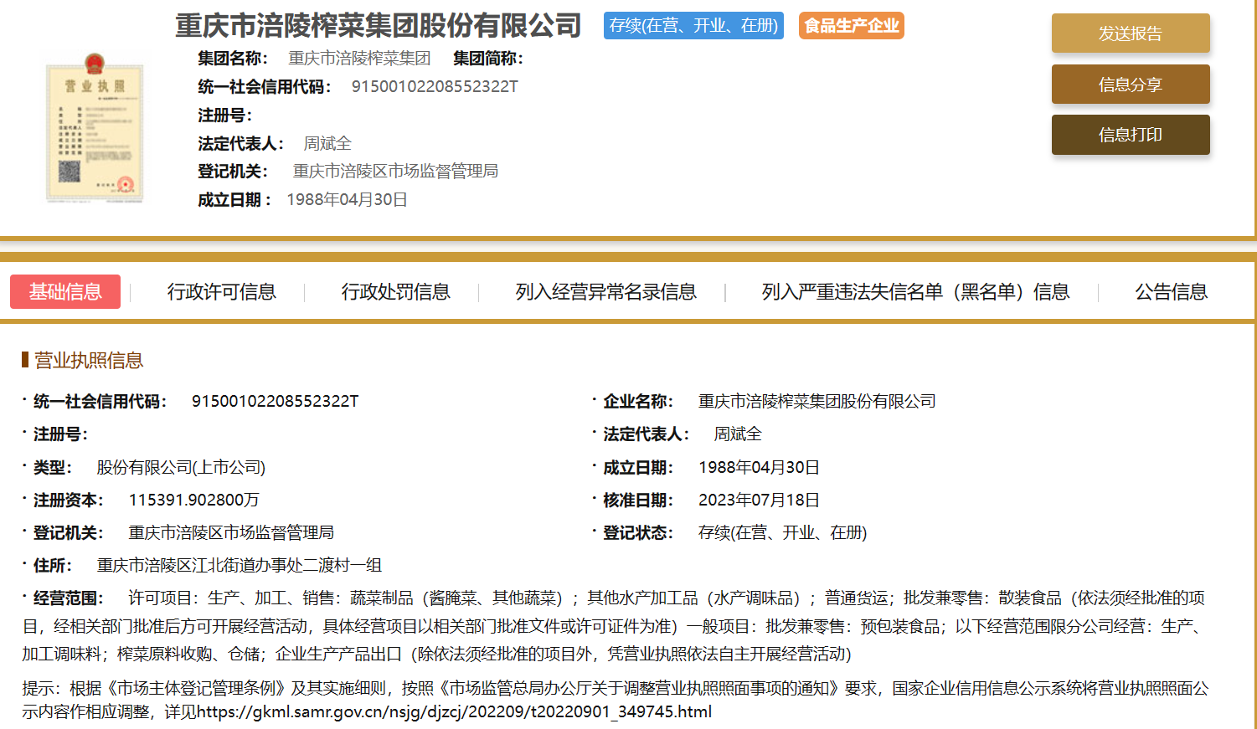The image size is (1257, 729).
Task: Open the 行政处罚信息 tab
Action: point(396,292)
